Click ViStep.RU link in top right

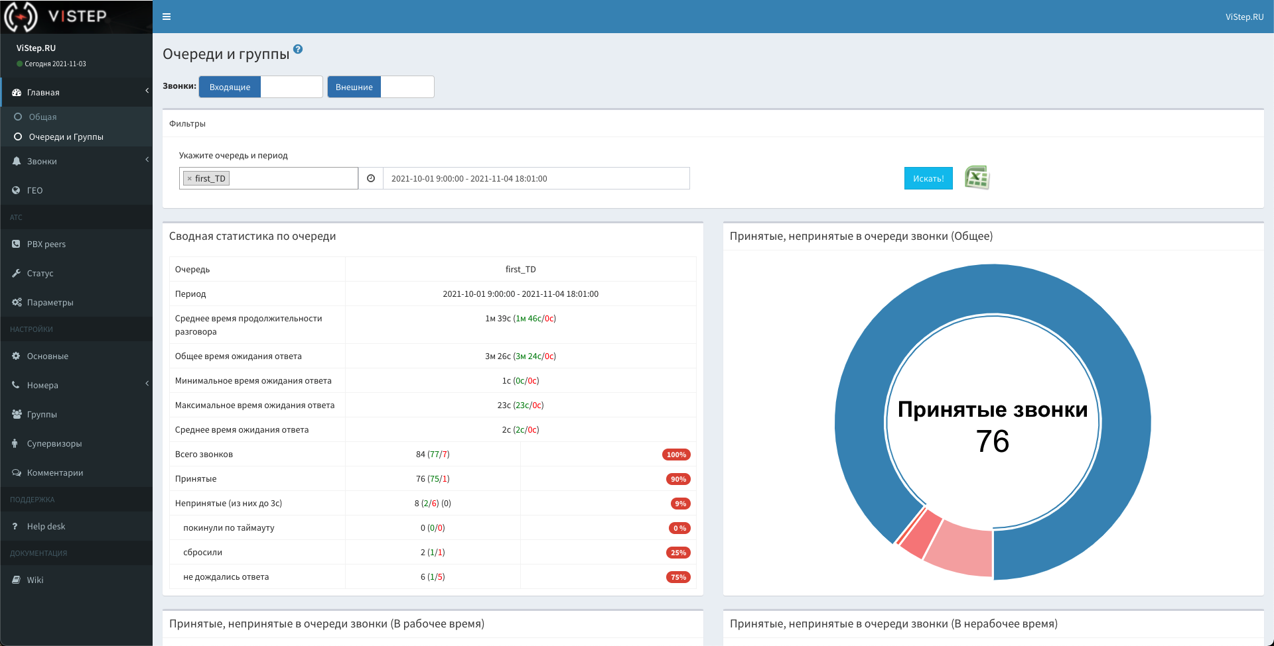(1244, 17)
